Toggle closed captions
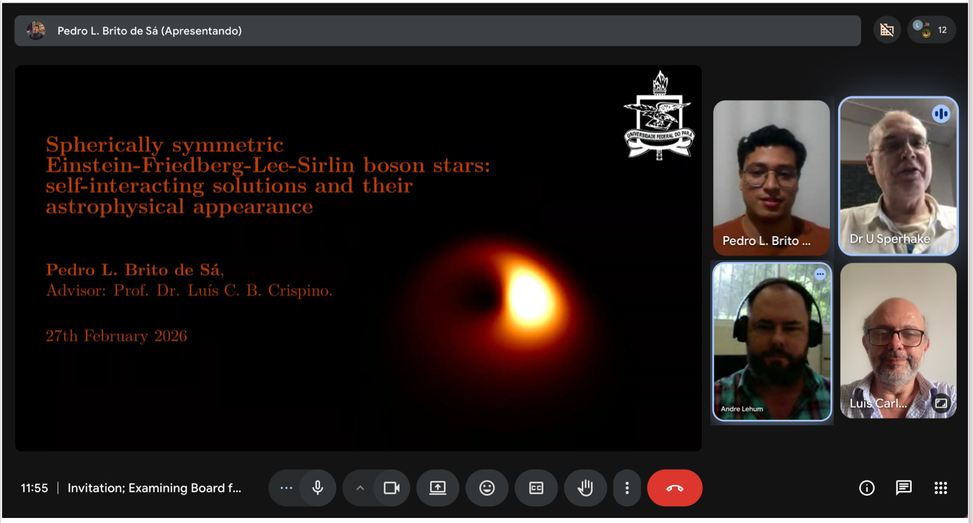The height and width of the screenshot is (523, 973). point(536,488)
